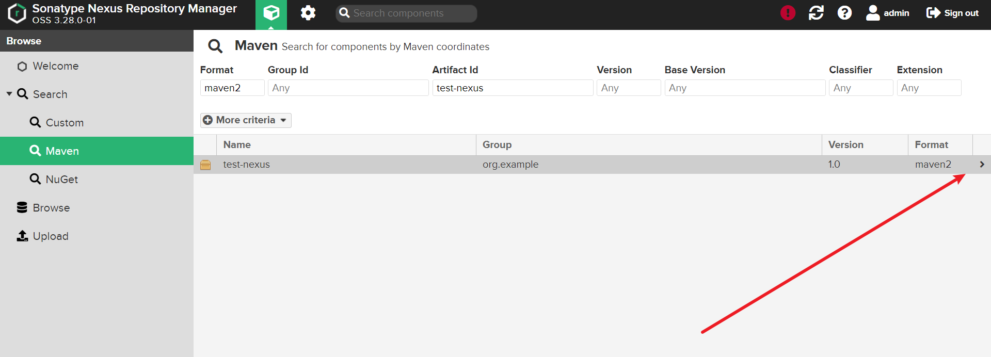Click the test-nexus component package icon

tap(205, 165)
